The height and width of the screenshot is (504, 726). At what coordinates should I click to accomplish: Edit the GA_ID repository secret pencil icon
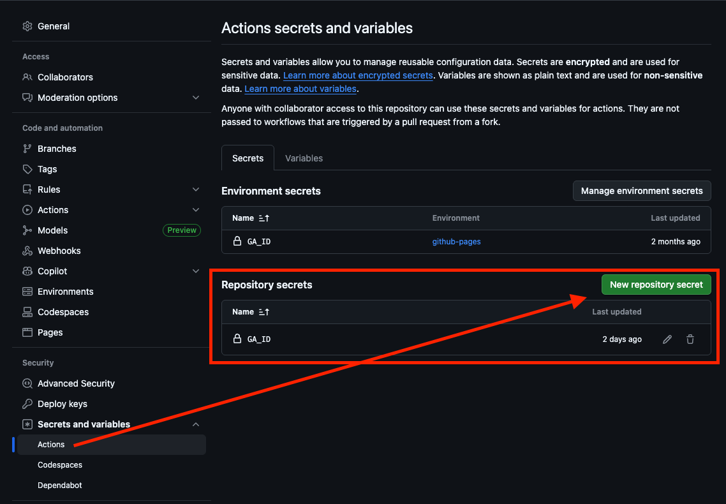pyautogui.click(x=667, y=339)
